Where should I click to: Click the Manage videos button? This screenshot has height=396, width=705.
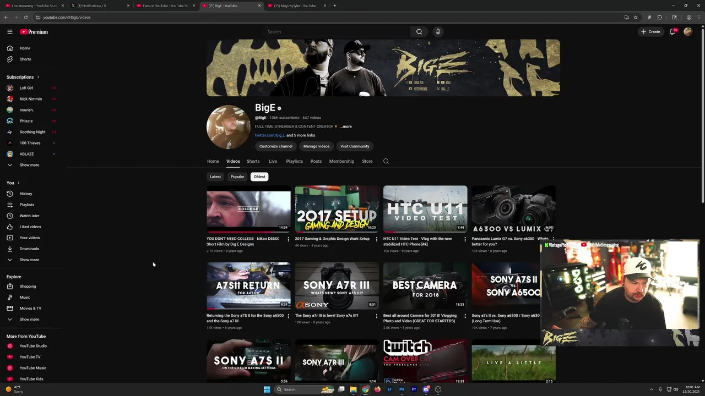[x=316, y=146]
